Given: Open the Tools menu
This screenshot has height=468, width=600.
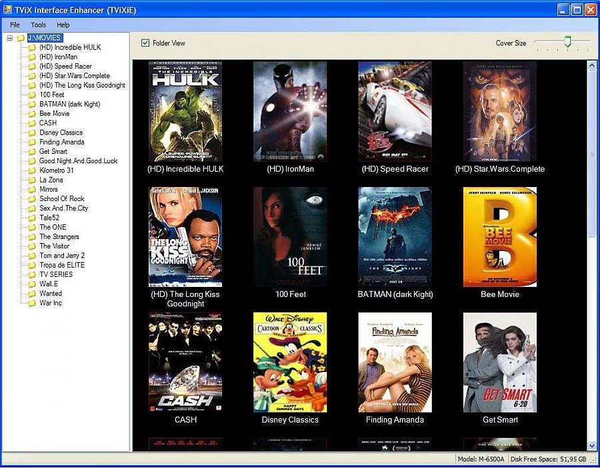Looking at the screenshot, I should (x=38, y=25).
